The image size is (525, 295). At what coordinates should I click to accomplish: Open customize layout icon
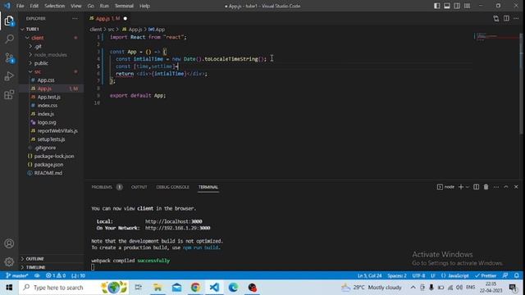click(467, 6)
